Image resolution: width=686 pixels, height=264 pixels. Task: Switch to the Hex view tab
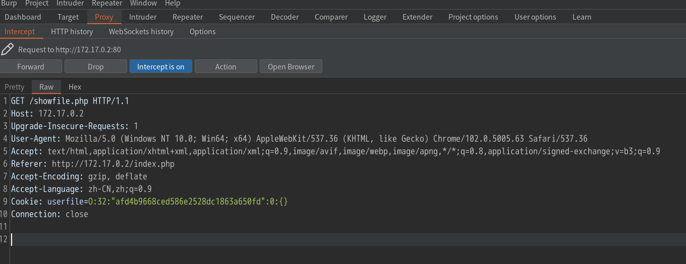pyautogui.click(x=75, y=87)
